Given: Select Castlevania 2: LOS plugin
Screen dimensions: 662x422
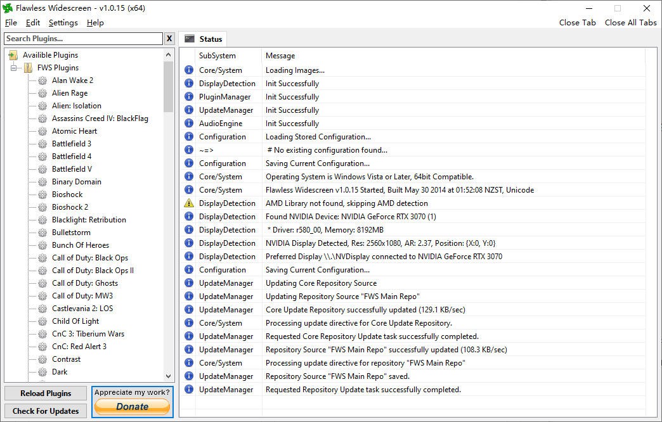Looking at the screenshot, I should [x=82, y=309].
